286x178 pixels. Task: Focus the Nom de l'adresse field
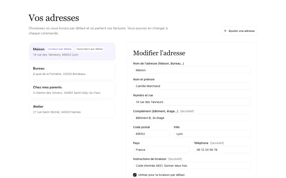point(192,70)
